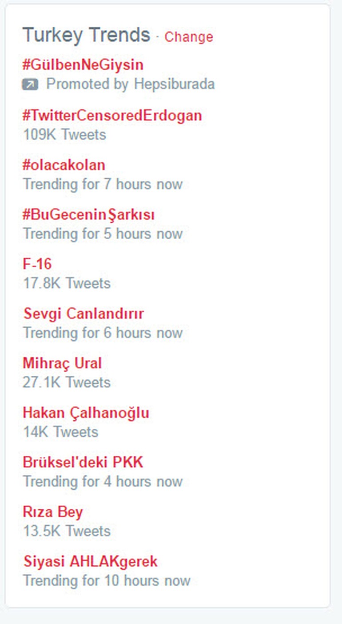Open the #TwitterCensoredErdogan hashtag
342x624 pixels.
(112, 116)
